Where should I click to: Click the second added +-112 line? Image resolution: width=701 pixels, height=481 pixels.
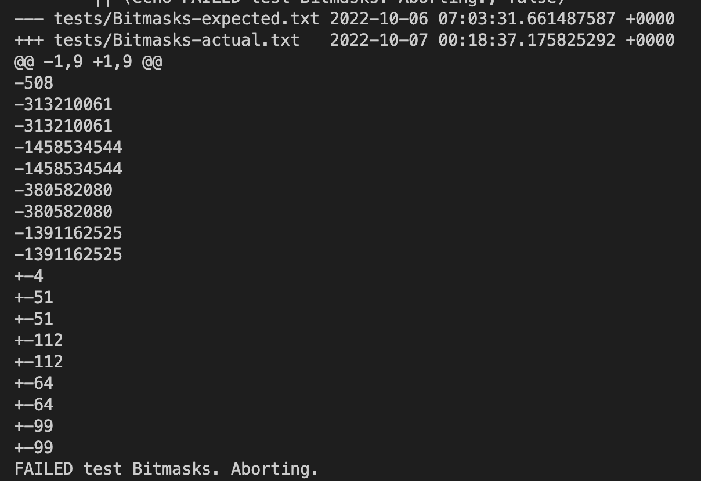(38, 362)
